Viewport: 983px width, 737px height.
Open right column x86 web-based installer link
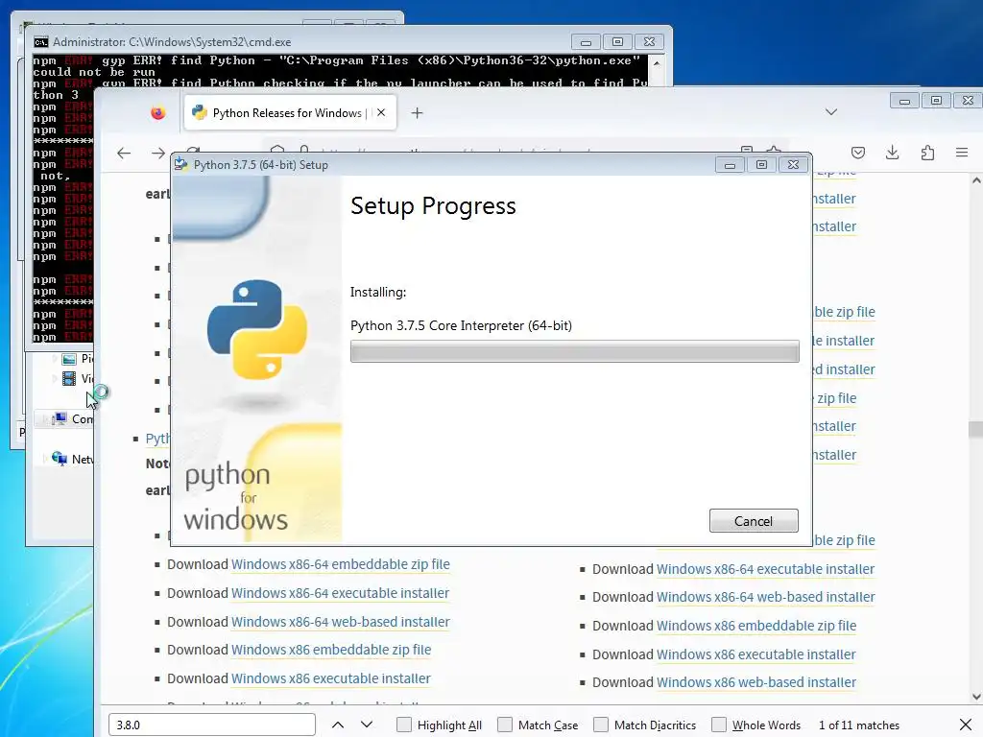[756, 682]
